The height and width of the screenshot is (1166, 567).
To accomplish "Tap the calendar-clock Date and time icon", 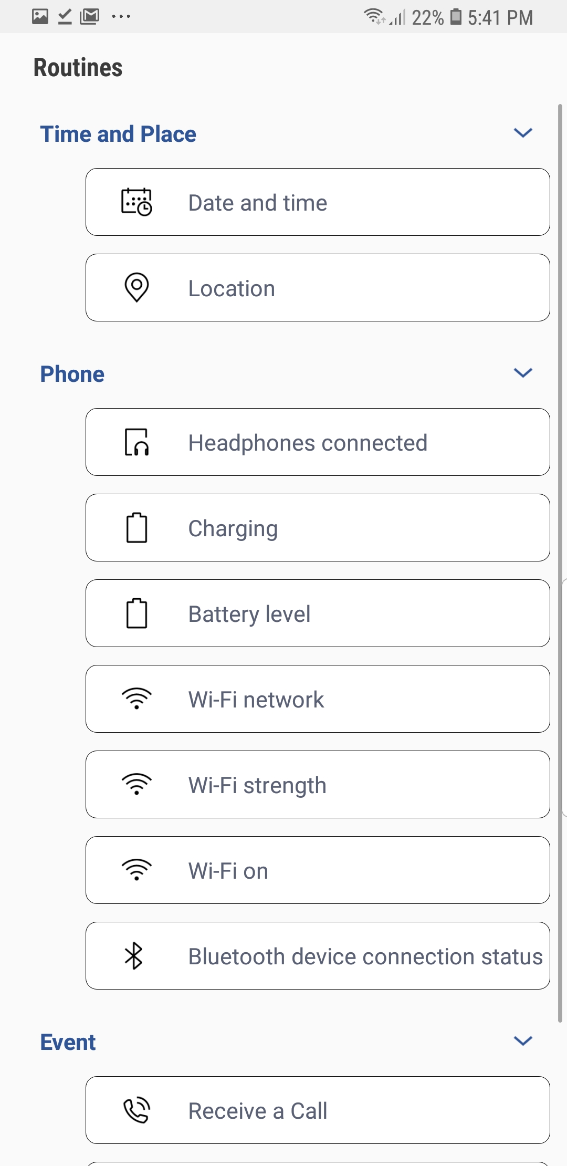I will pyautogui.click(x=136, y=202).
